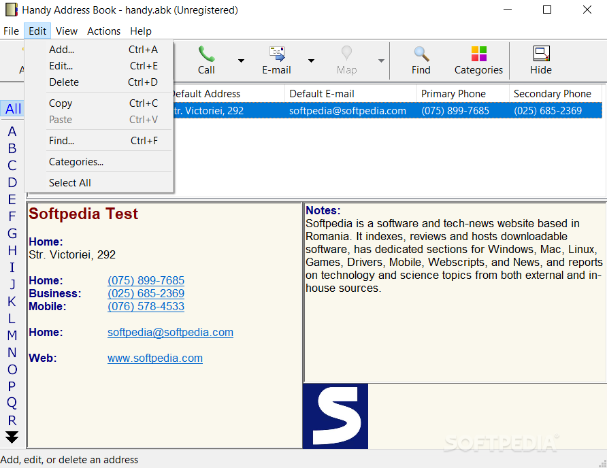Viewport: 607px width, 468px height.
Task: Click the window resize grip in status bar
Action: click(x=602, y=463)
